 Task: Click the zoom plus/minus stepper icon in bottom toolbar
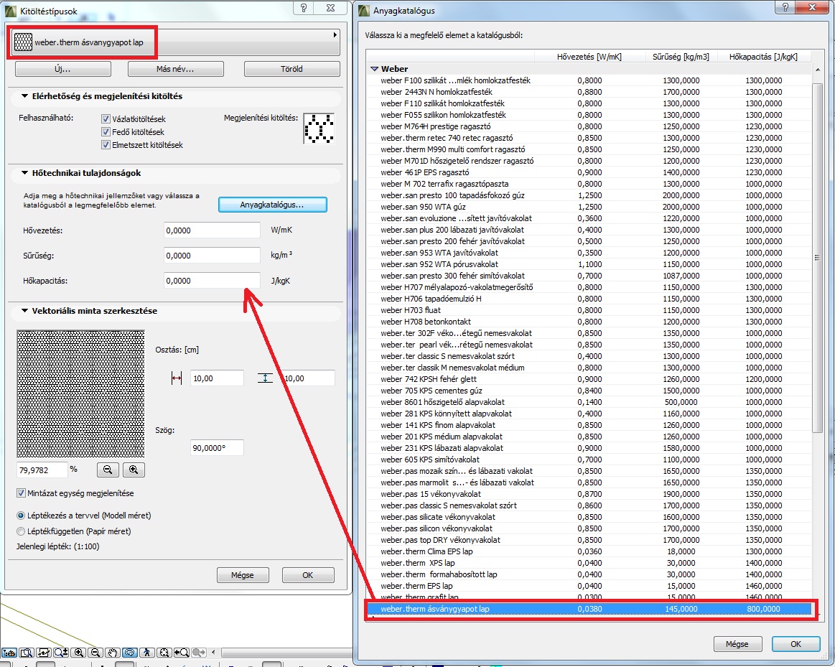61,653
